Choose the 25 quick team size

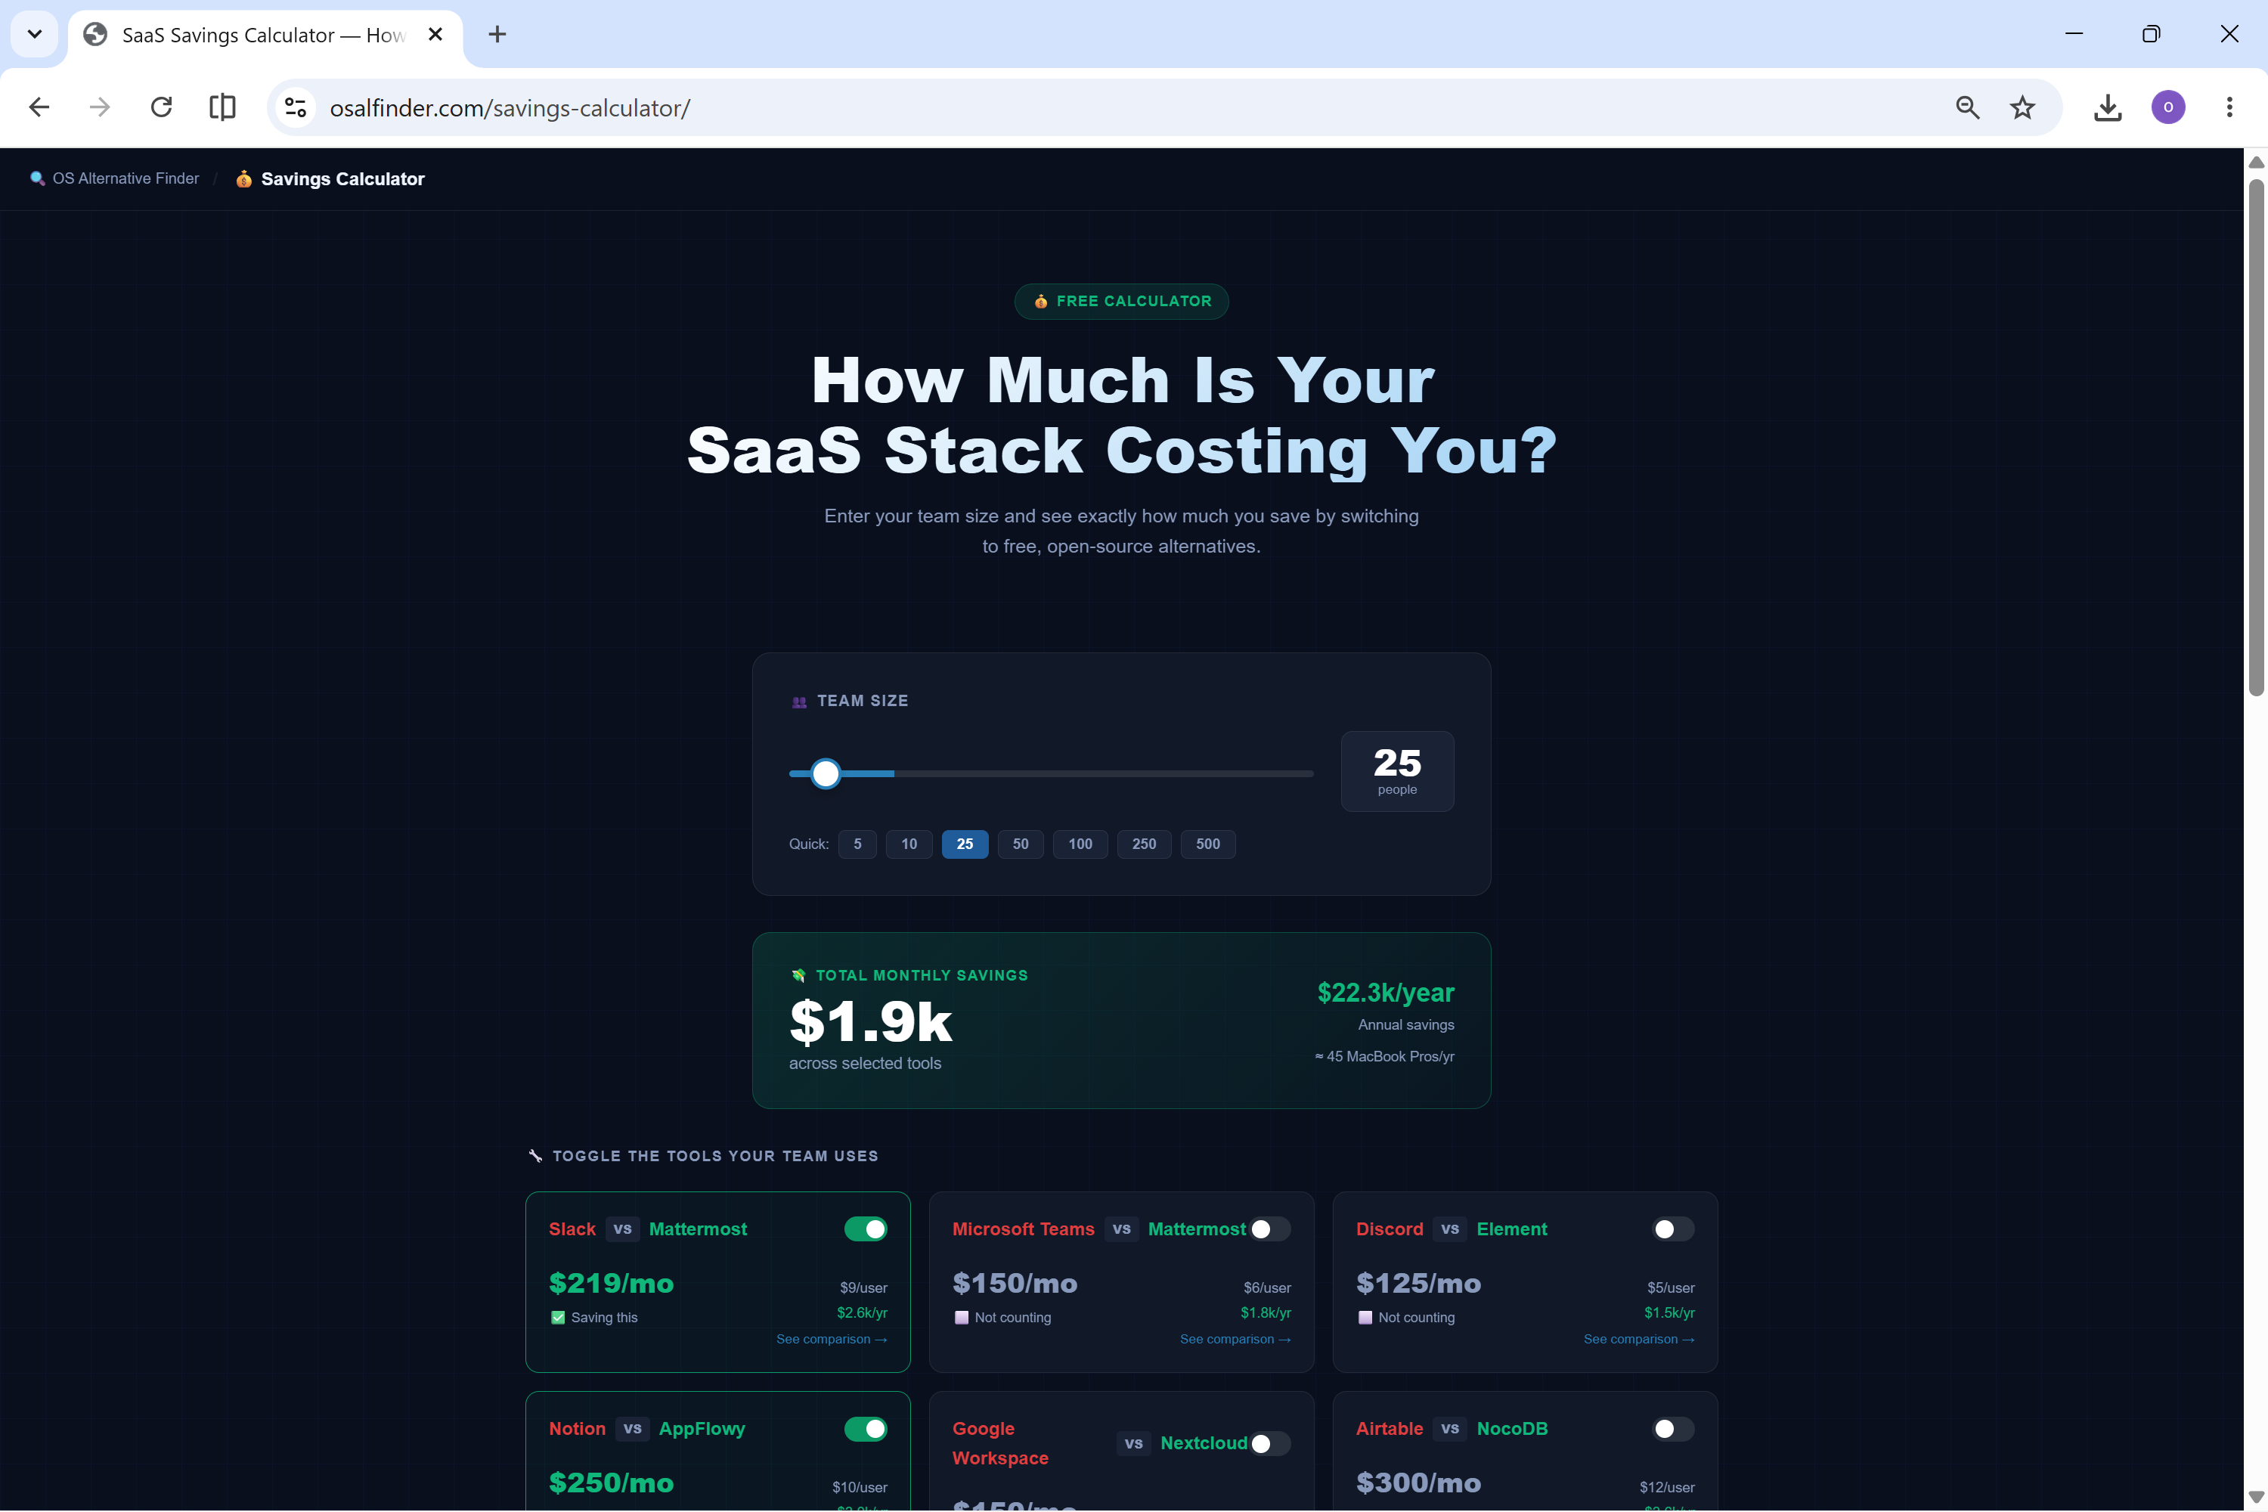[965, 844]
